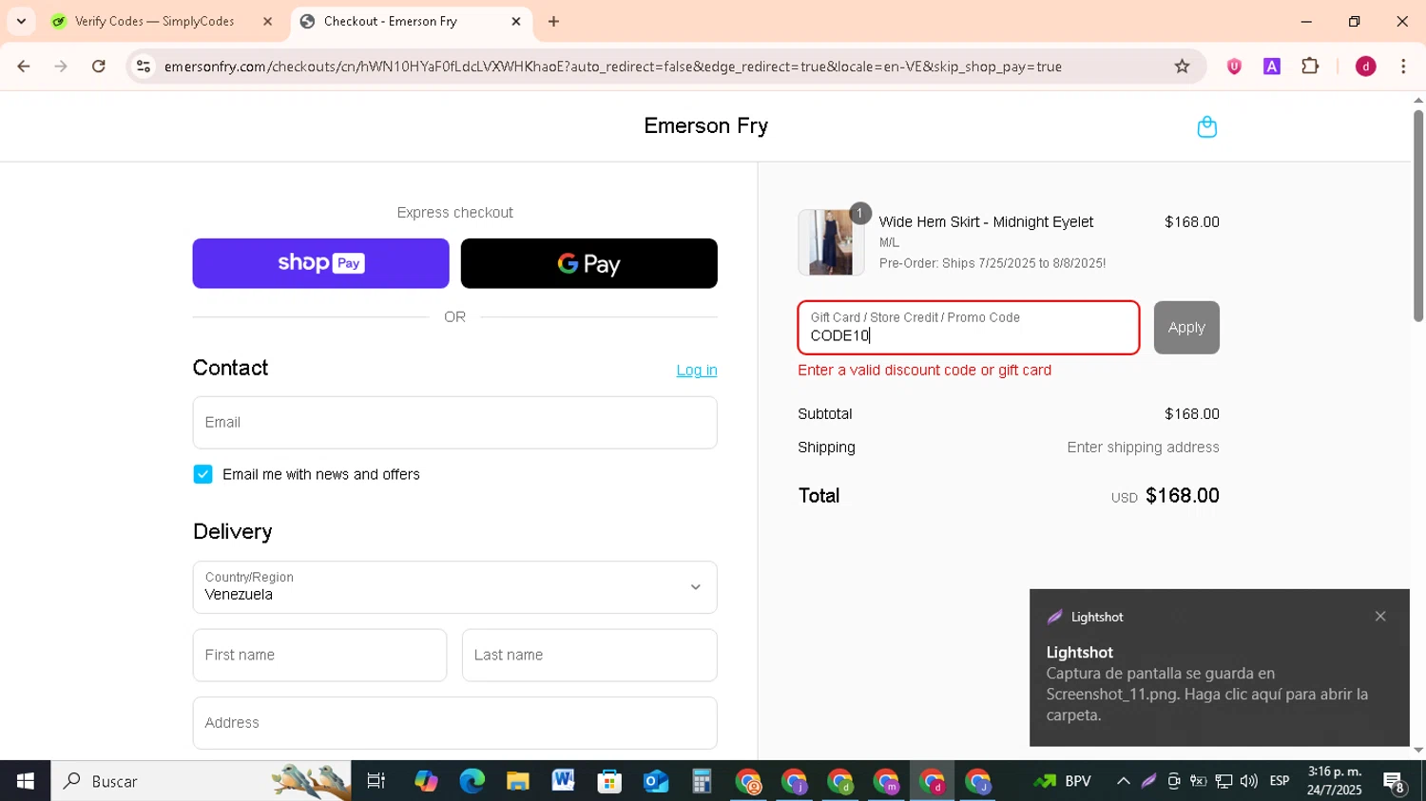The height and width of the screenshot is (801, 1426).
Task: Close the Verify Codes tab
Action: point(267,21)
